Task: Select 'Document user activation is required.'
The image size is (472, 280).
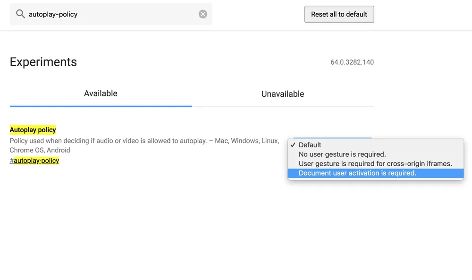Action: point(357,173)
